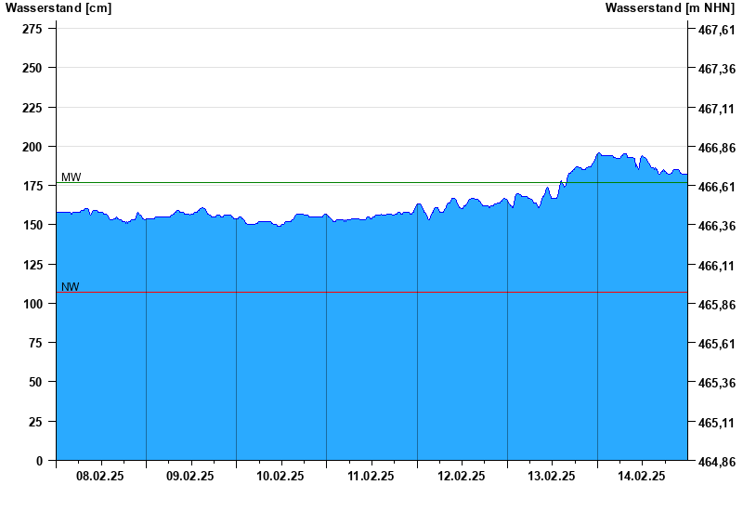Click the 275 value on the left axis
The image size is (743, 511).
tap(32, 30)
